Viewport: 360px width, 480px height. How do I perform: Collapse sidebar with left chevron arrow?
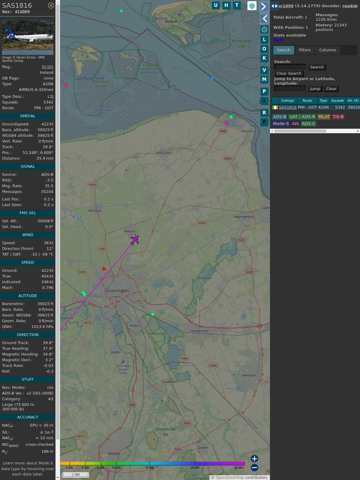coord(264,19)
